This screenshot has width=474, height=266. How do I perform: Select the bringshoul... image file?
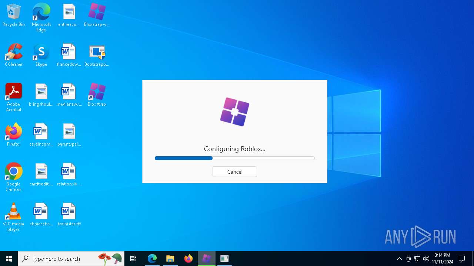(41, 95)
